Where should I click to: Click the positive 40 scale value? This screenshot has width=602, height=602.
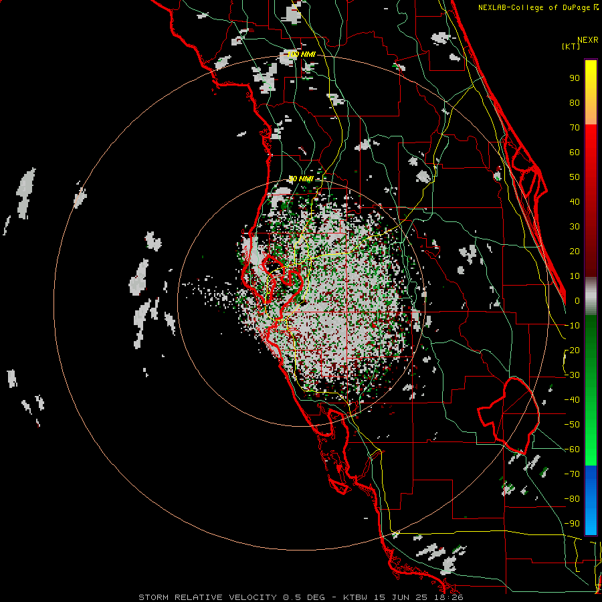575,201
